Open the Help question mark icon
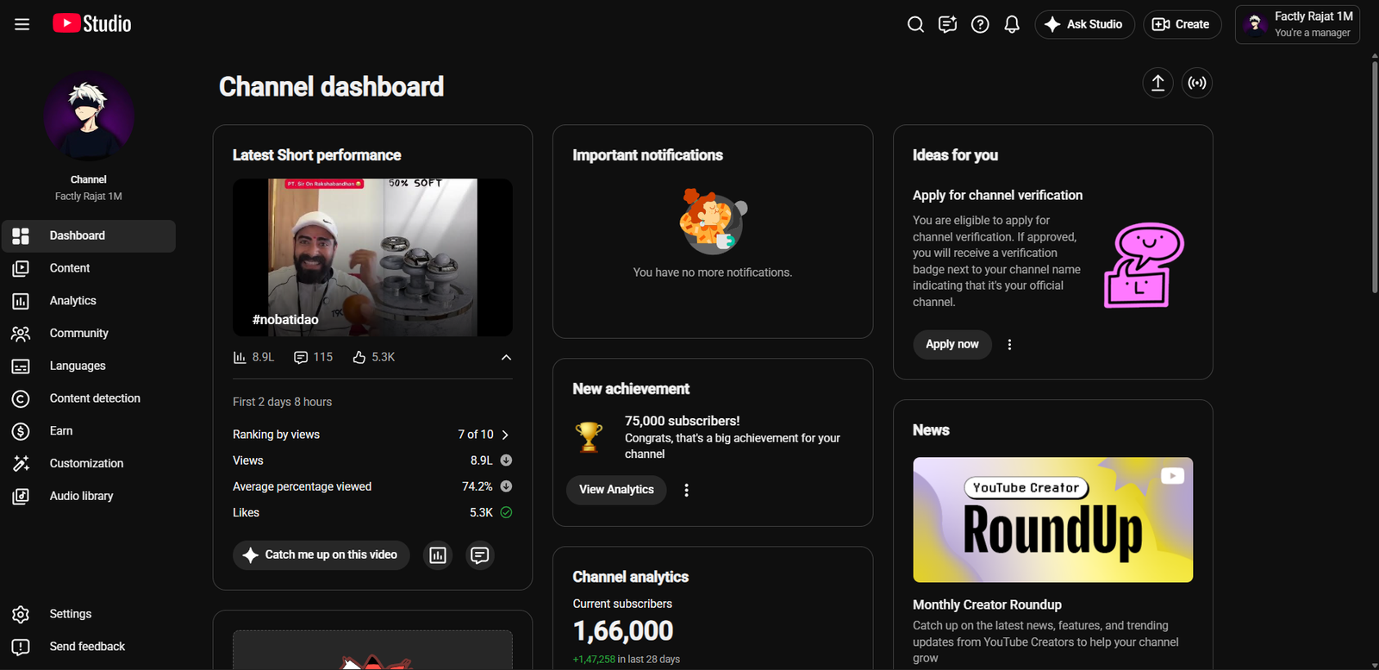 pos(980,24)
